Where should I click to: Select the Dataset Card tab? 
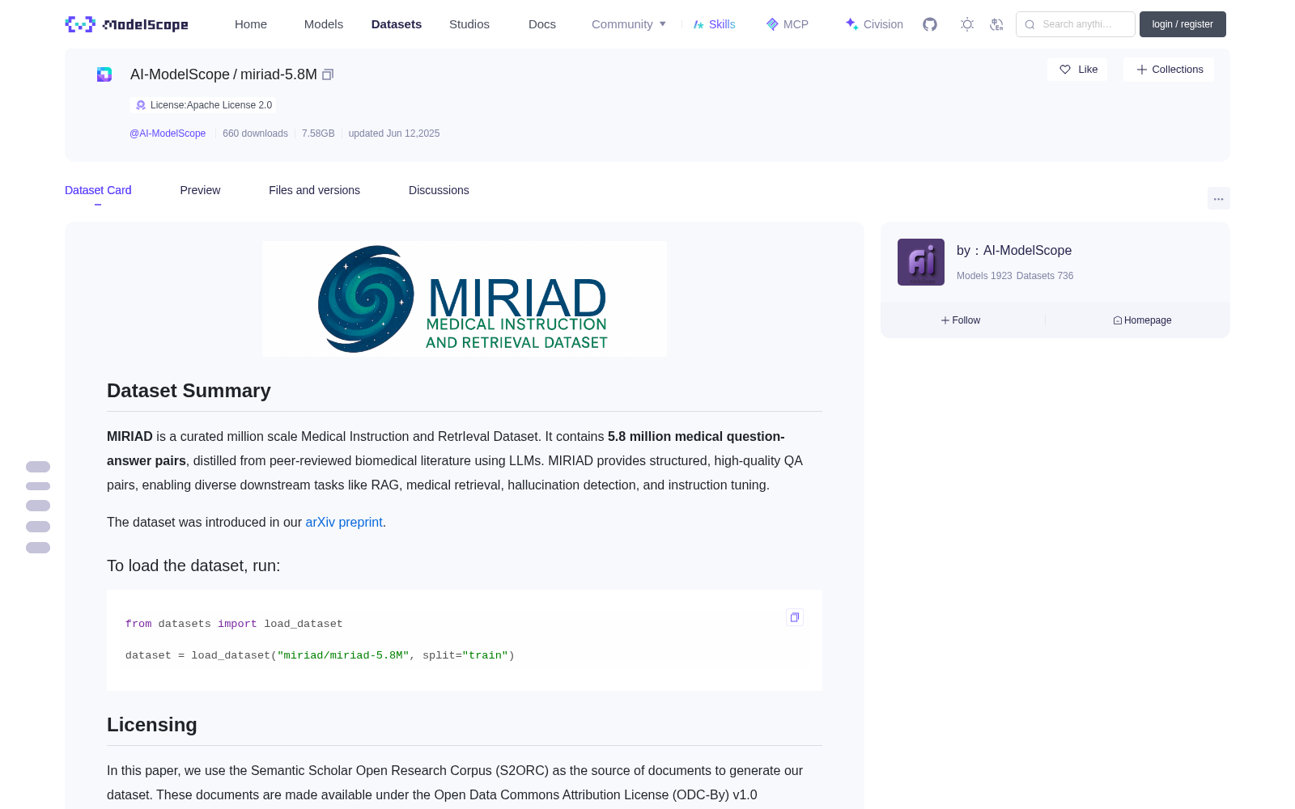pyautogui.click(x=98, y=190)
